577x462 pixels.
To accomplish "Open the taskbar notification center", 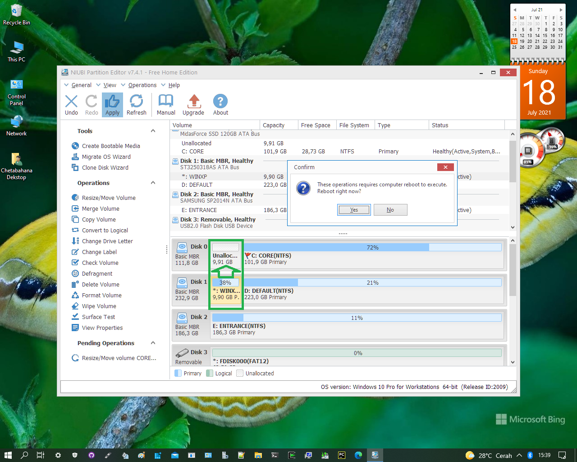I will pyautogui.click(x=562, y=455).
